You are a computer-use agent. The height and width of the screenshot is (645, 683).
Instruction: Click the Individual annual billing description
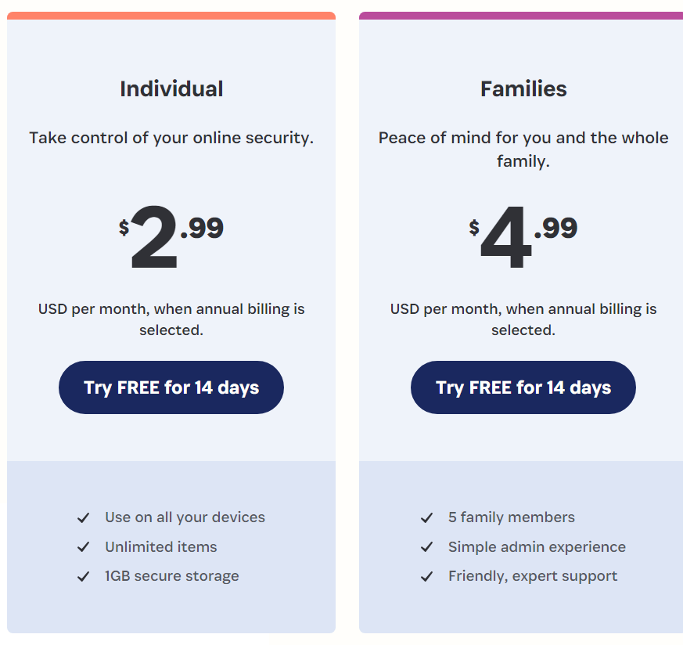tap(171, 319)
